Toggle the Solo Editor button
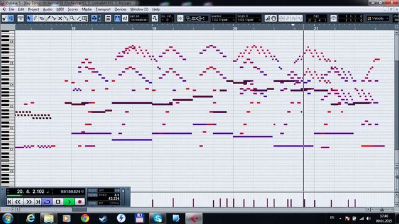The width and height of the screenshot is (399, 224). pyautogui.click(x=4, y=19)
